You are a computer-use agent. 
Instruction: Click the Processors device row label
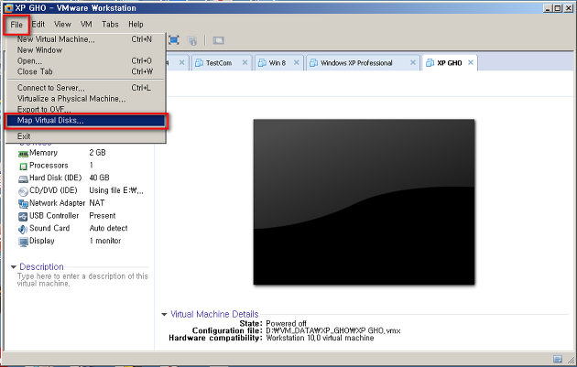point(49,166)
